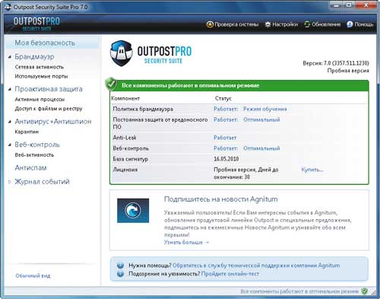Click signature date '16.05.2010'
This screenshot has height=299, width=380.
point(226,159)
